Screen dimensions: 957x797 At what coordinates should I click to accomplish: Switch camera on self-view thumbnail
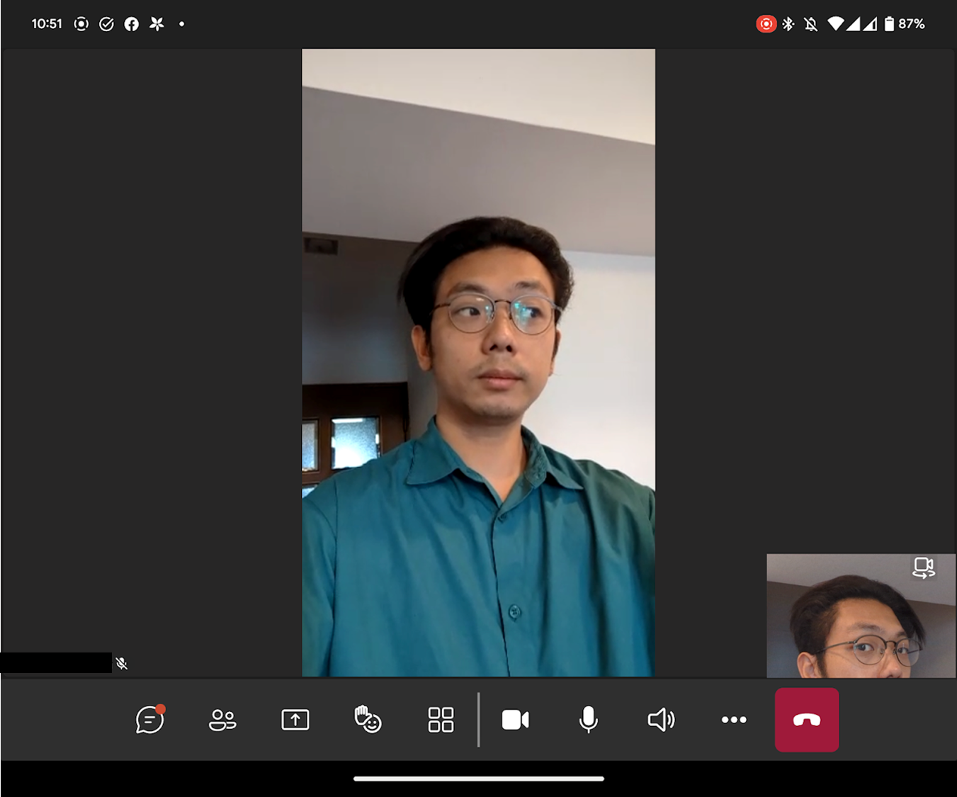pos(924,567)
